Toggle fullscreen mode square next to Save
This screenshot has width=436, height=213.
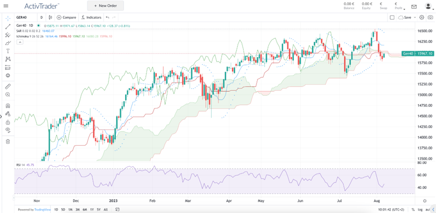[392, 17]
